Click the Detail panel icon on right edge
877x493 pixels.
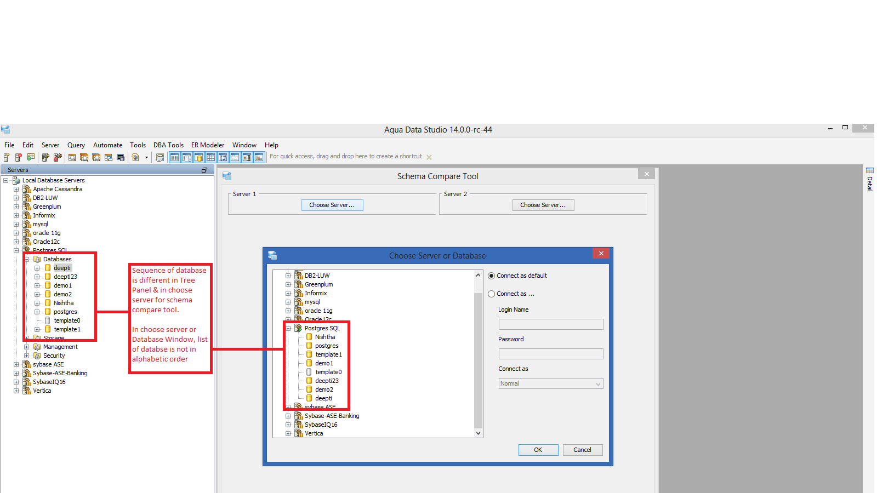870,171
